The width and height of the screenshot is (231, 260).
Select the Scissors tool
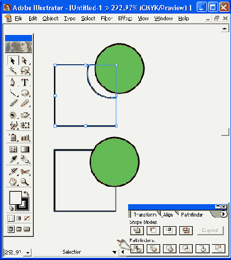[x=25, y=171]
